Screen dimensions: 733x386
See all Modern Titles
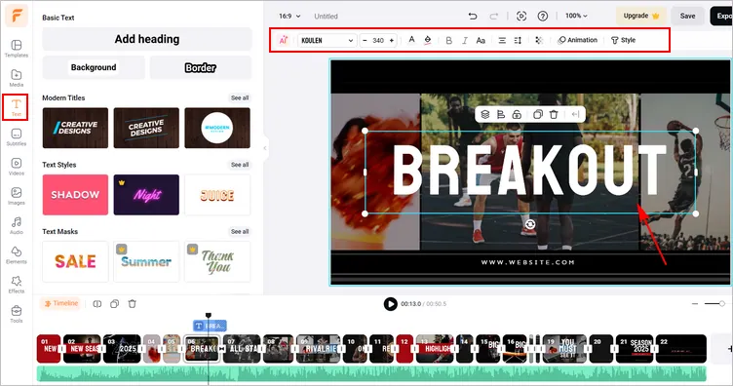pyautogui.click(x=240, y=97)
